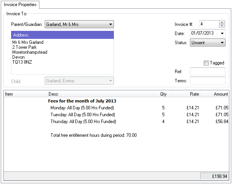The width and height of the screenshot is (232, 184).
Task: Open the Date picker dropdown
Action: [222, 34]
